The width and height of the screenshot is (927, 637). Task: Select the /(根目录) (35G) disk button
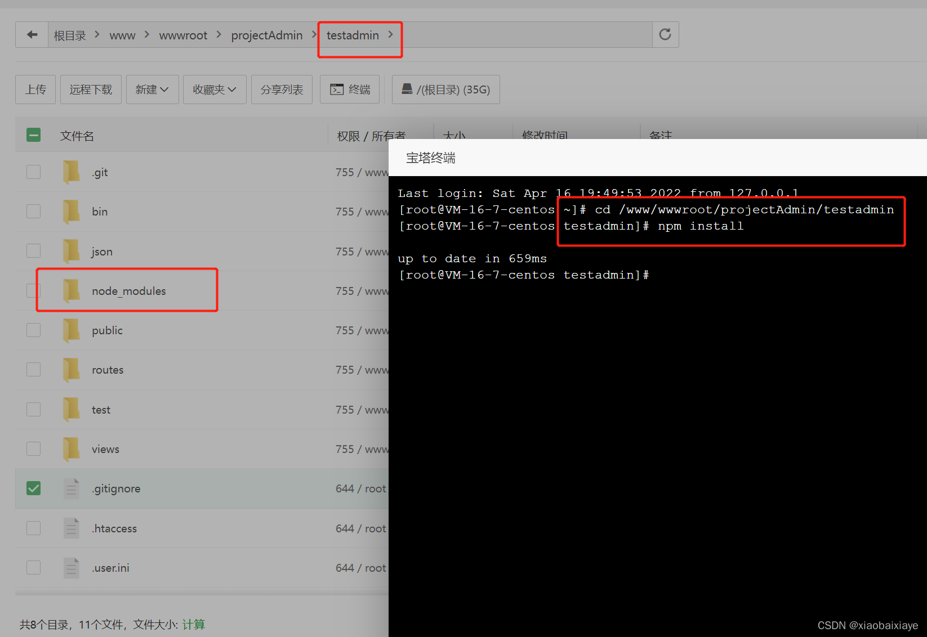point(445,89)
